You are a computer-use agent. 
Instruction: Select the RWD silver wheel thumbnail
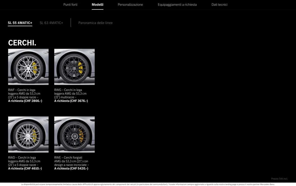tap(28, 134)
